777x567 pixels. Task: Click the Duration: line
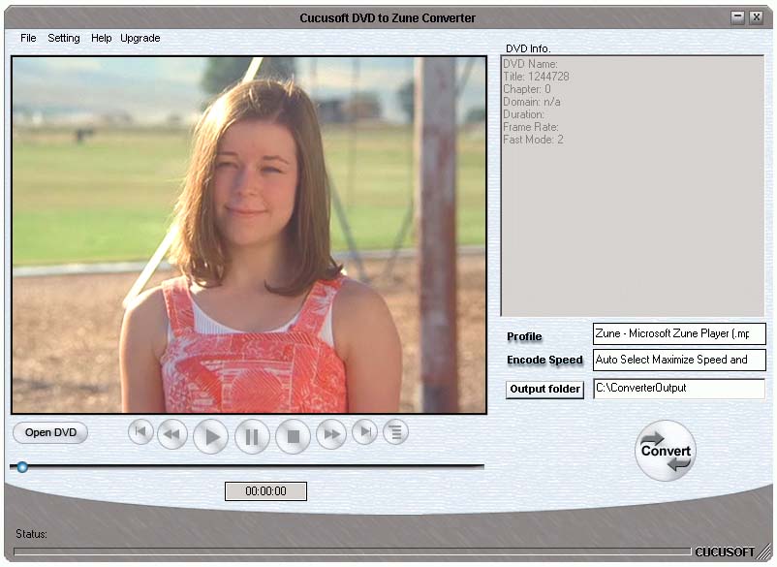tap(524, 114)
